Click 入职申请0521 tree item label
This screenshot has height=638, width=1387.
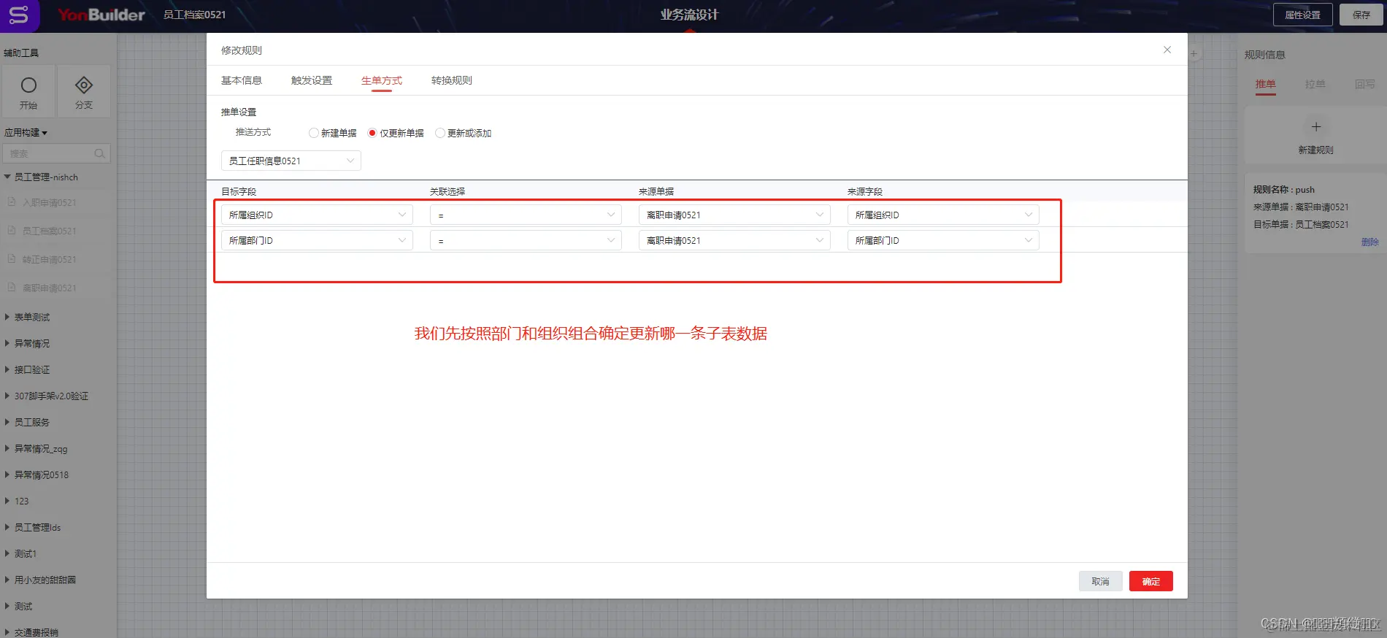point(50,202)
